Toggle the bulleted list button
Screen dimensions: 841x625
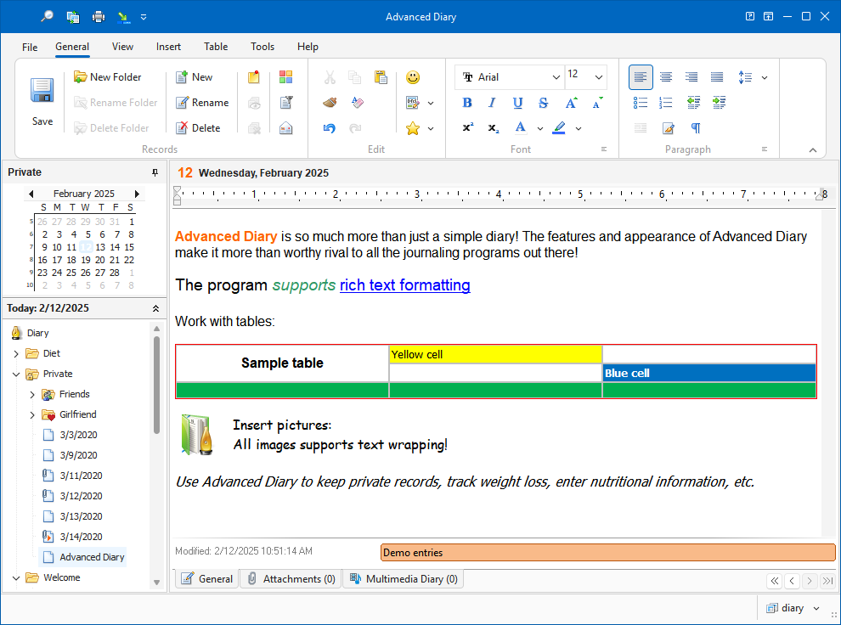[x=640, y=103]
